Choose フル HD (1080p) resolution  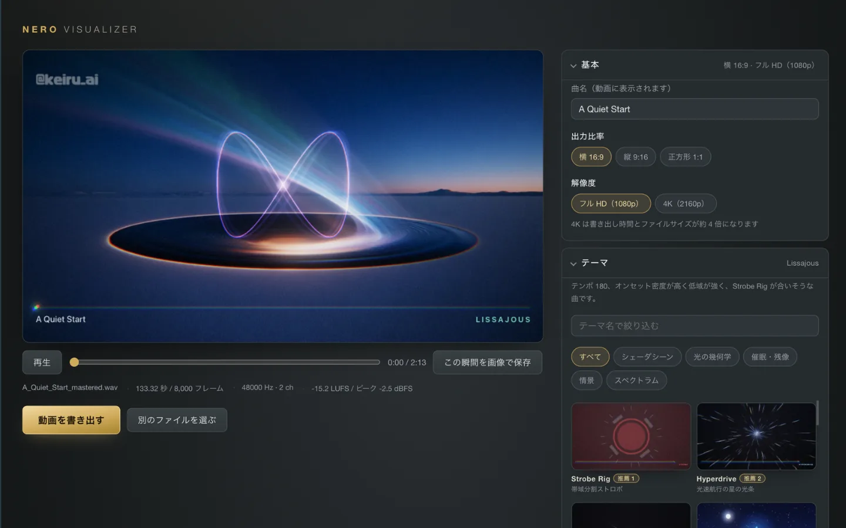point(610,204)
